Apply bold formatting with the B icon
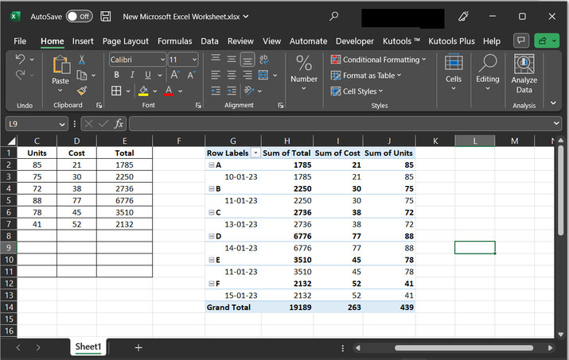Image resolution: width=569 pixels, height=360 pixels. click(x=116, y=75)
